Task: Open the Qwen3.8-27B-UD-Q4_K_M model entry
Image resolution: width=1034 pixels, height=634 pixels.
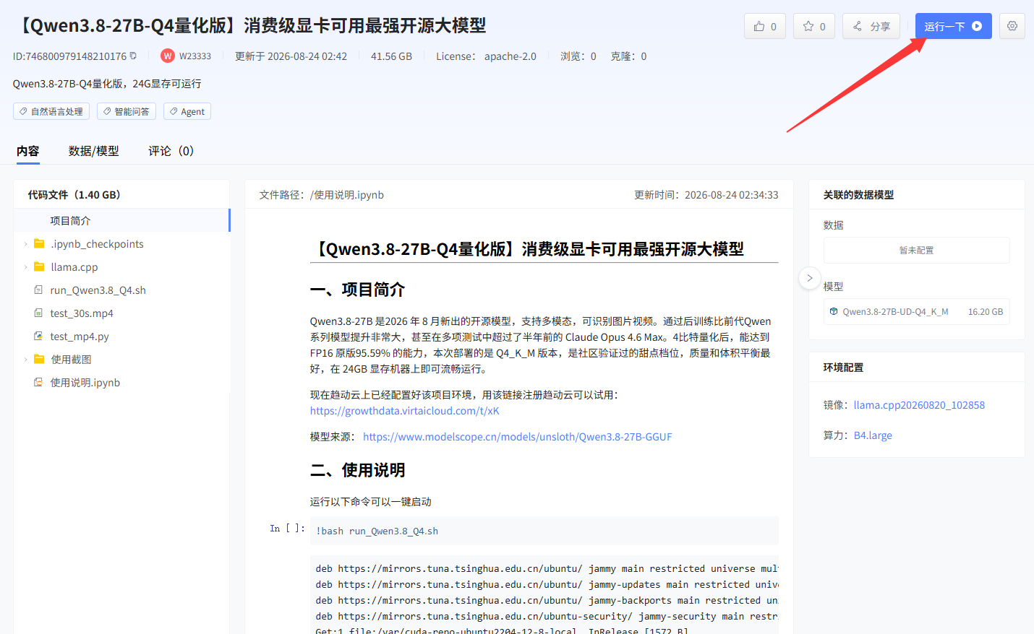Action: coord(917,312)
